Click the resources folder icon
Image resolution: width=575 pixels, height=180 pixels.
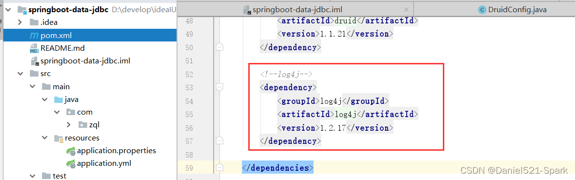tap(59, 138)
